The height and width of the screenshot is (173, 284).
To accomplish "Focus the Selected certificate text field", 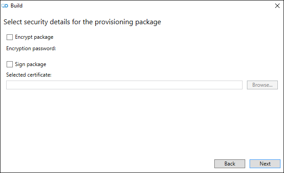I will (x=124, y=85).
